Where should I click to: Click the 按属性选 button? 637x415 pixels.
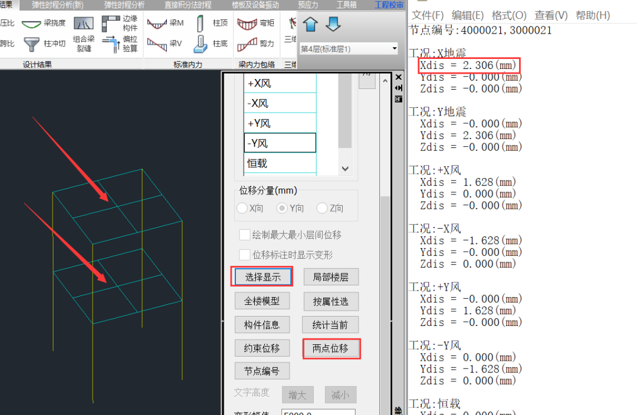pyautogui.click(x=331, y=301)
